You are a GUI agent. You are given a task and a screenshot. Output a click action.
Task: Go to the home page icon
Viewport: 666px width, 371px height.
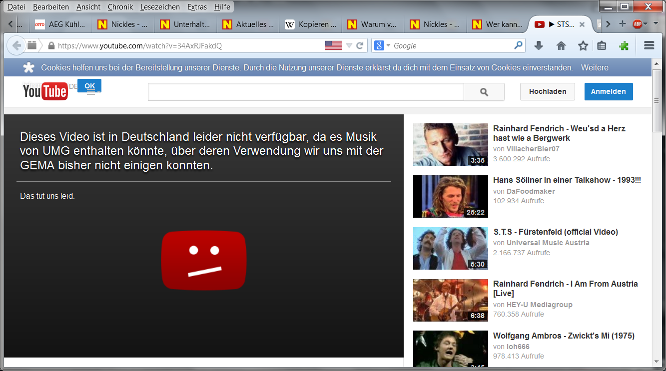[561, 45]
